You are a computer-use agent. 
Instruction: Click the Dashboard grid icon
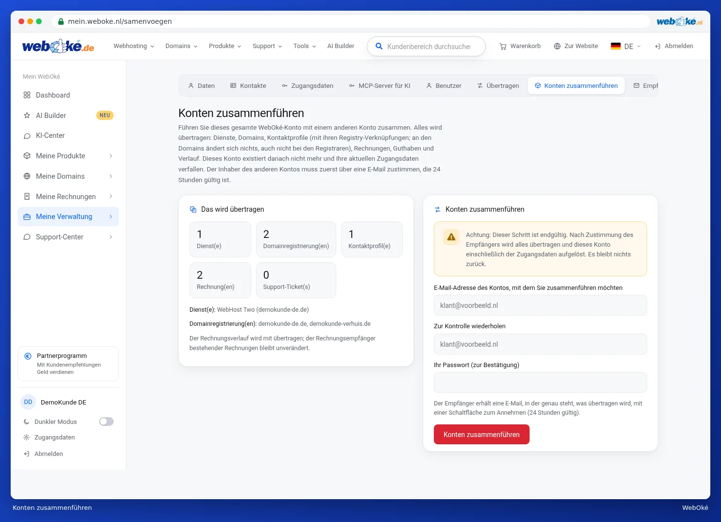tap(27, 95)
